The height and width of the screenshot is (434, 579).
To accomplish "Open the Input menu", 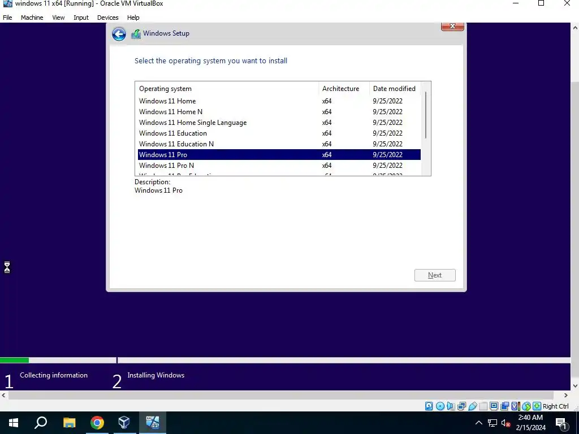I will (81, 18).
